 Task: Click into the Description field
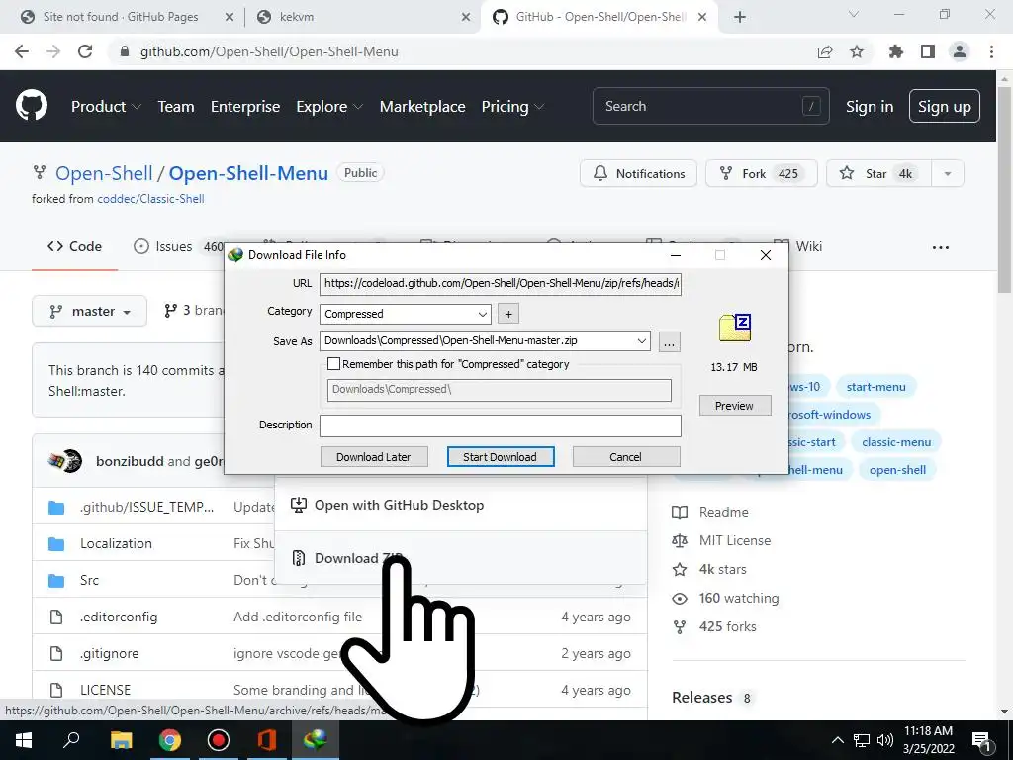coord(500,426)
